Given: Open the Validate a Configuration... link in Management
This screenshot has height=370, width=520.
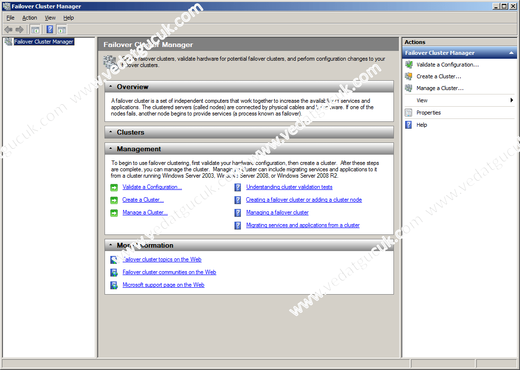Looking at the screenshot, I should point(152,187).
